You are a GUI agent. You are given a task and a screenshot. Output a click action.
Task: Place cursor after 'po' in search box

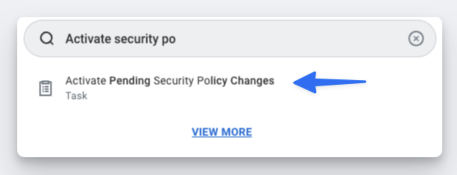pos(176,39)
